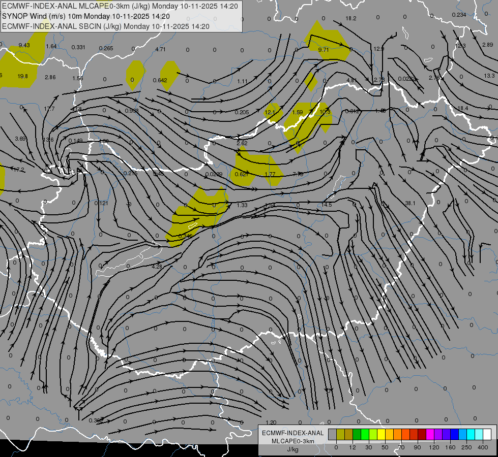Click the 18.2 value label

pyautogui.click(x=351, y=18)
